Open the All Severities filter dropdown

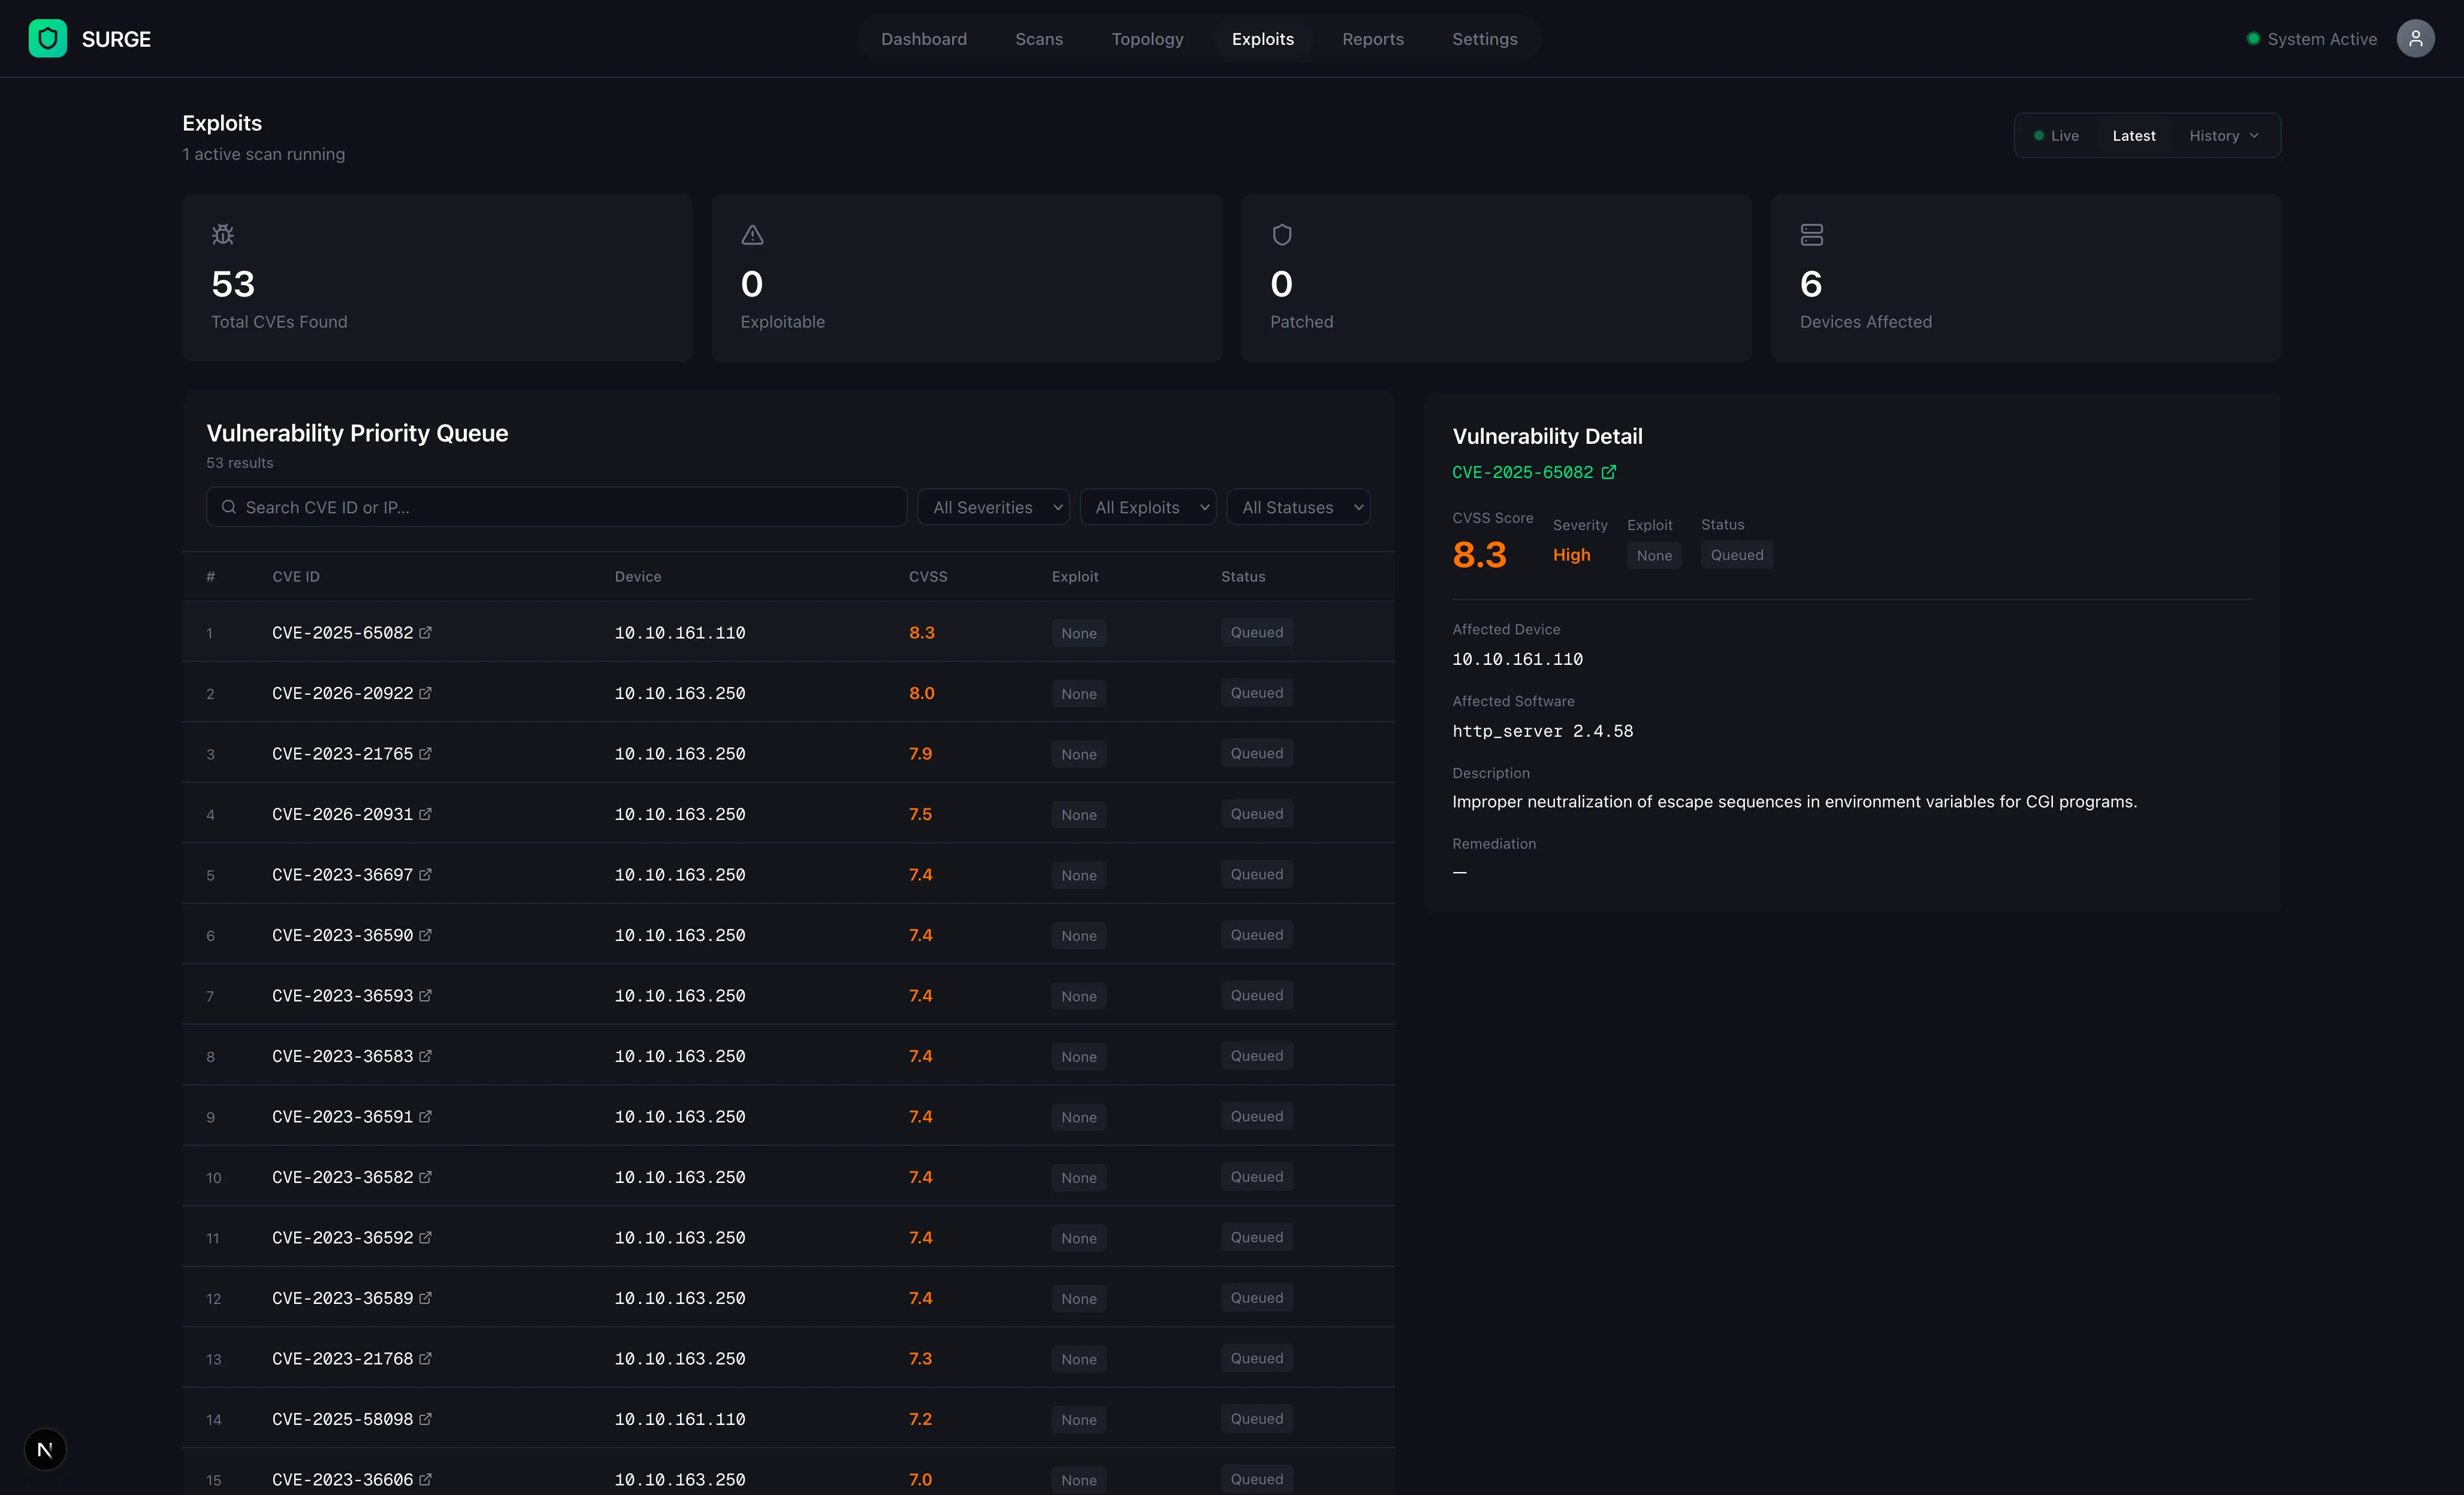993,507
